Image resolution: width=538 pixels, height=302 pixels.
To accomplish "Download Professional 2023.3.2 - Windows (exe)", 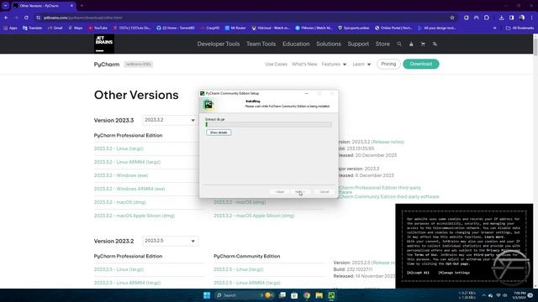I will pyautogui.click(x=121, y=175).
